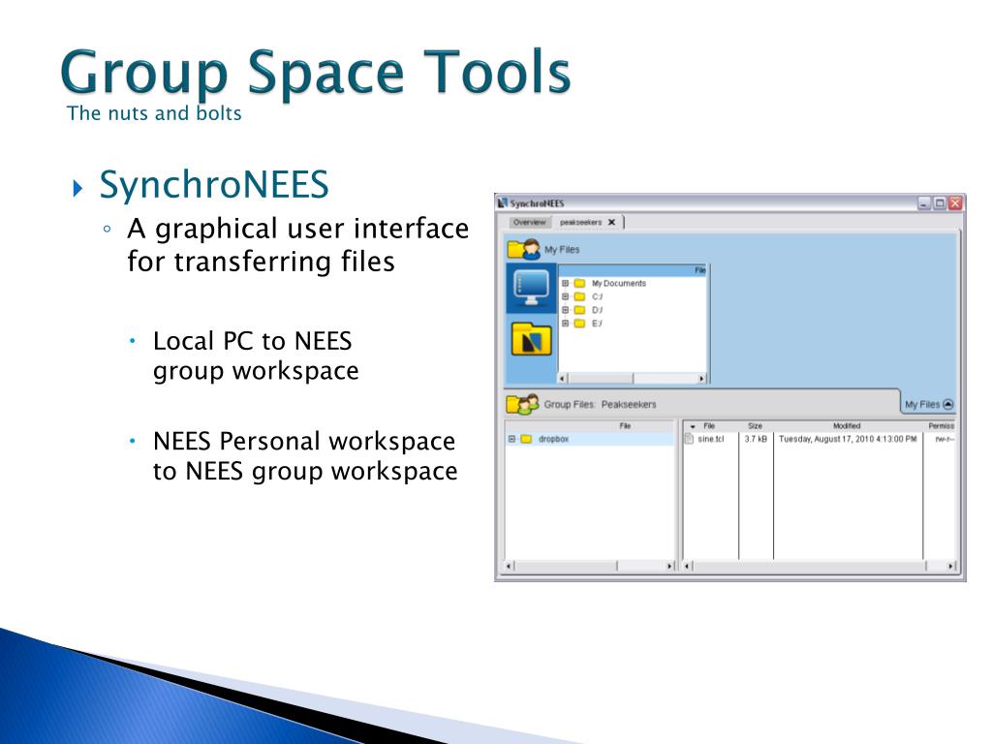Click left scroll arrow in My Files tree

point(563,379)
